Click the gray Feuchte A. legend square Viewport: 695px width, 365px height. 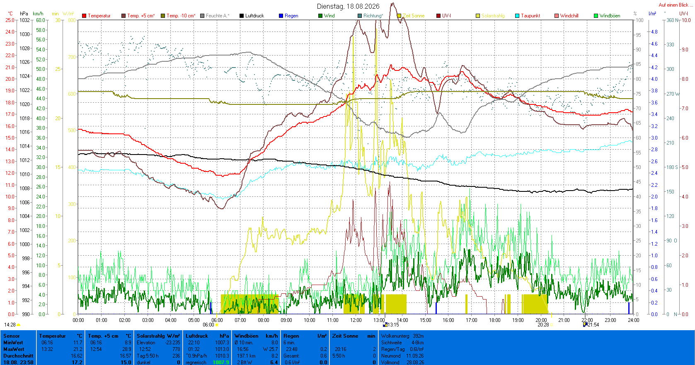click(202, 16)
